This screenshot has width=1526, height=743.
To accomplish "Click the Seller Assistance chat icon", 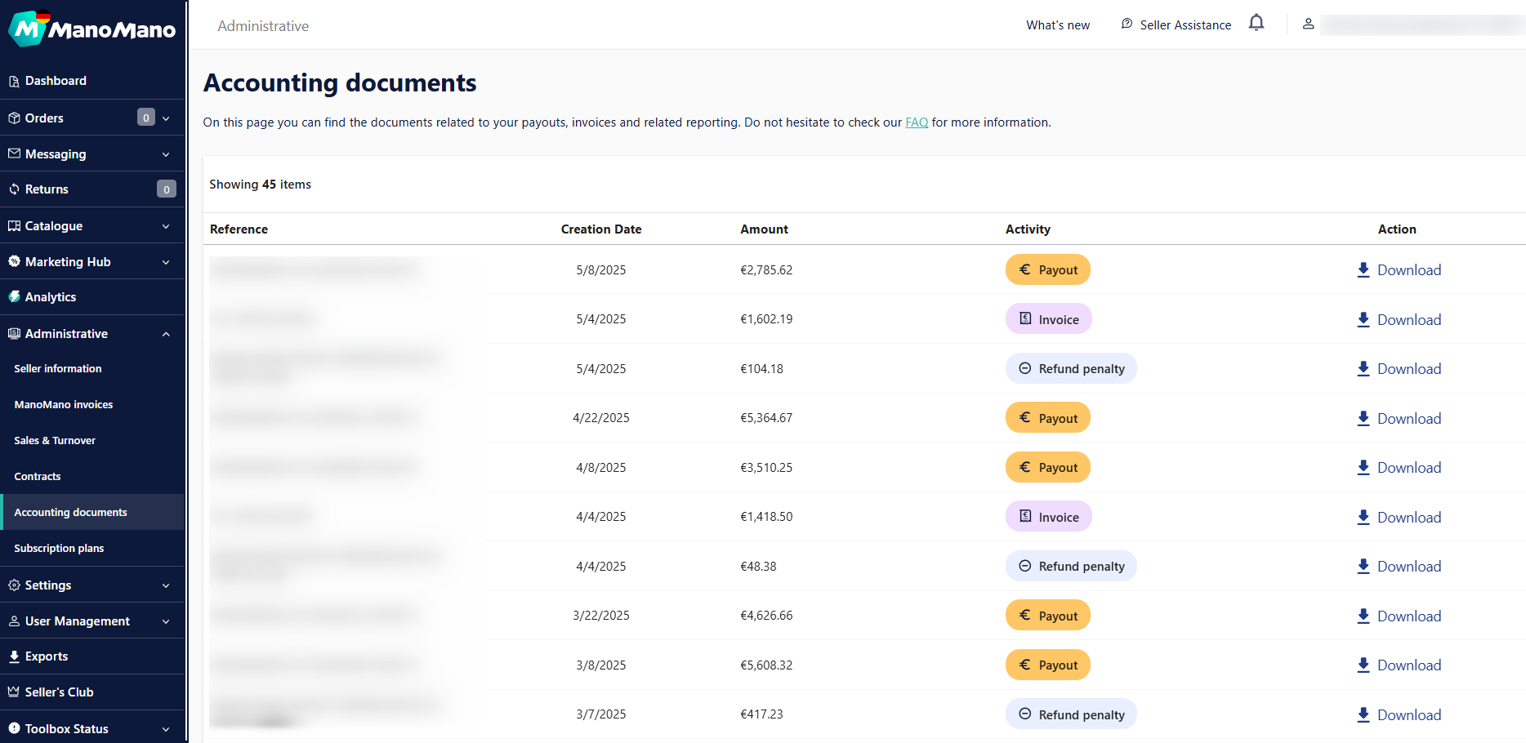I will pos(1127,24).
